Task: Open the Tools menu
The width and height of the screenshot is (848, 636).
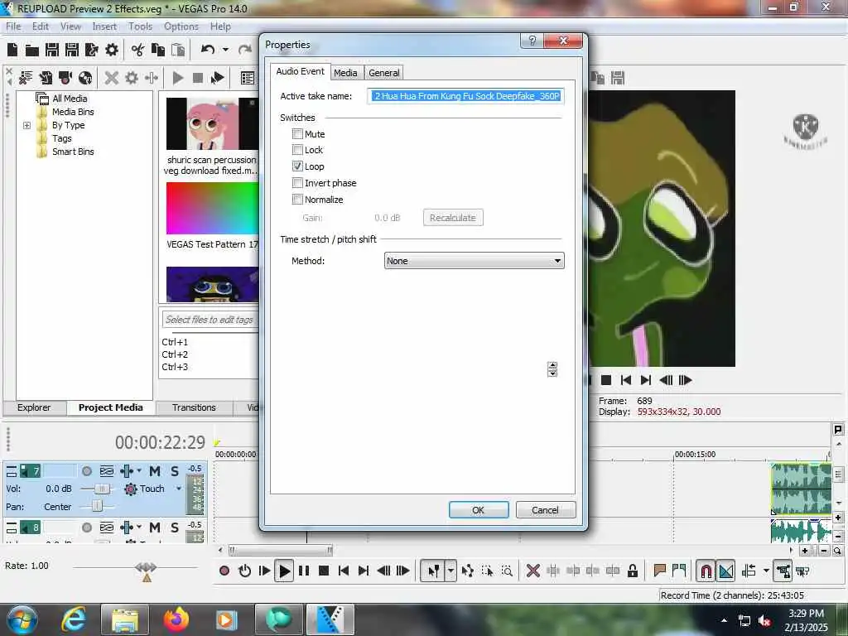Action: (x=140, y=26)
